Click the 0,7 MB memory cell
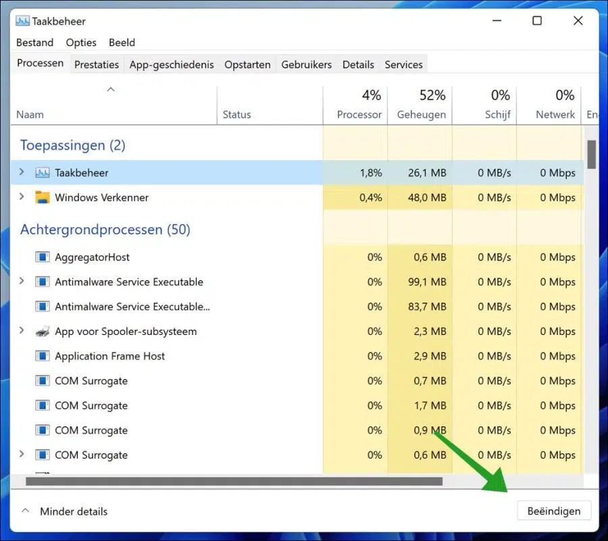Viewport: 608px width, 541px height. (x=420, y=381)
